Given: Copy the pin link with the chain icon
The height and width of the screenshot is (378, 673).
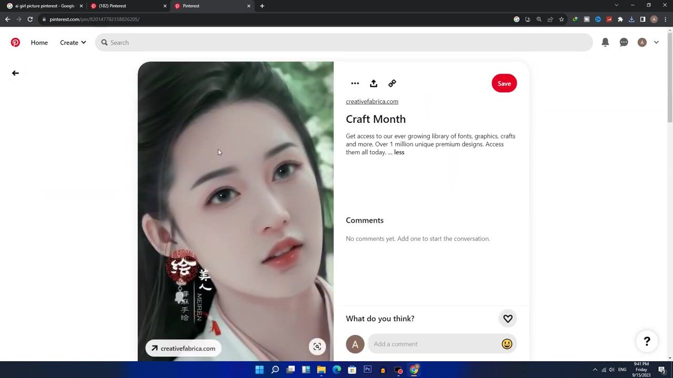Looking at the screenshot, I should pos(392,83).
